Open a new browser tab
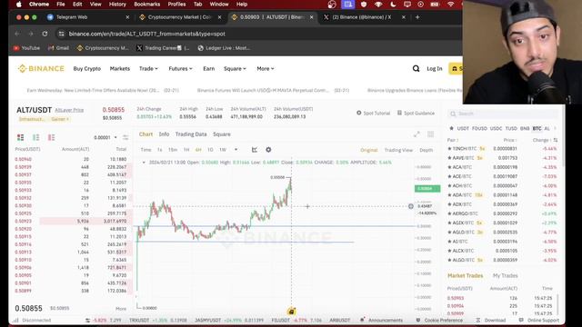 click(417, 17)
